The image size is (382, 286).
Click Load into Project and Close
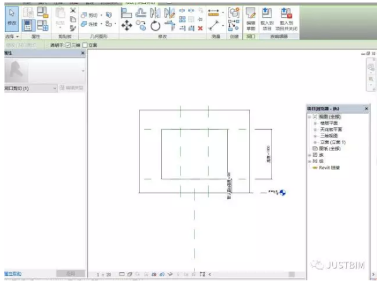coord(286,19)
